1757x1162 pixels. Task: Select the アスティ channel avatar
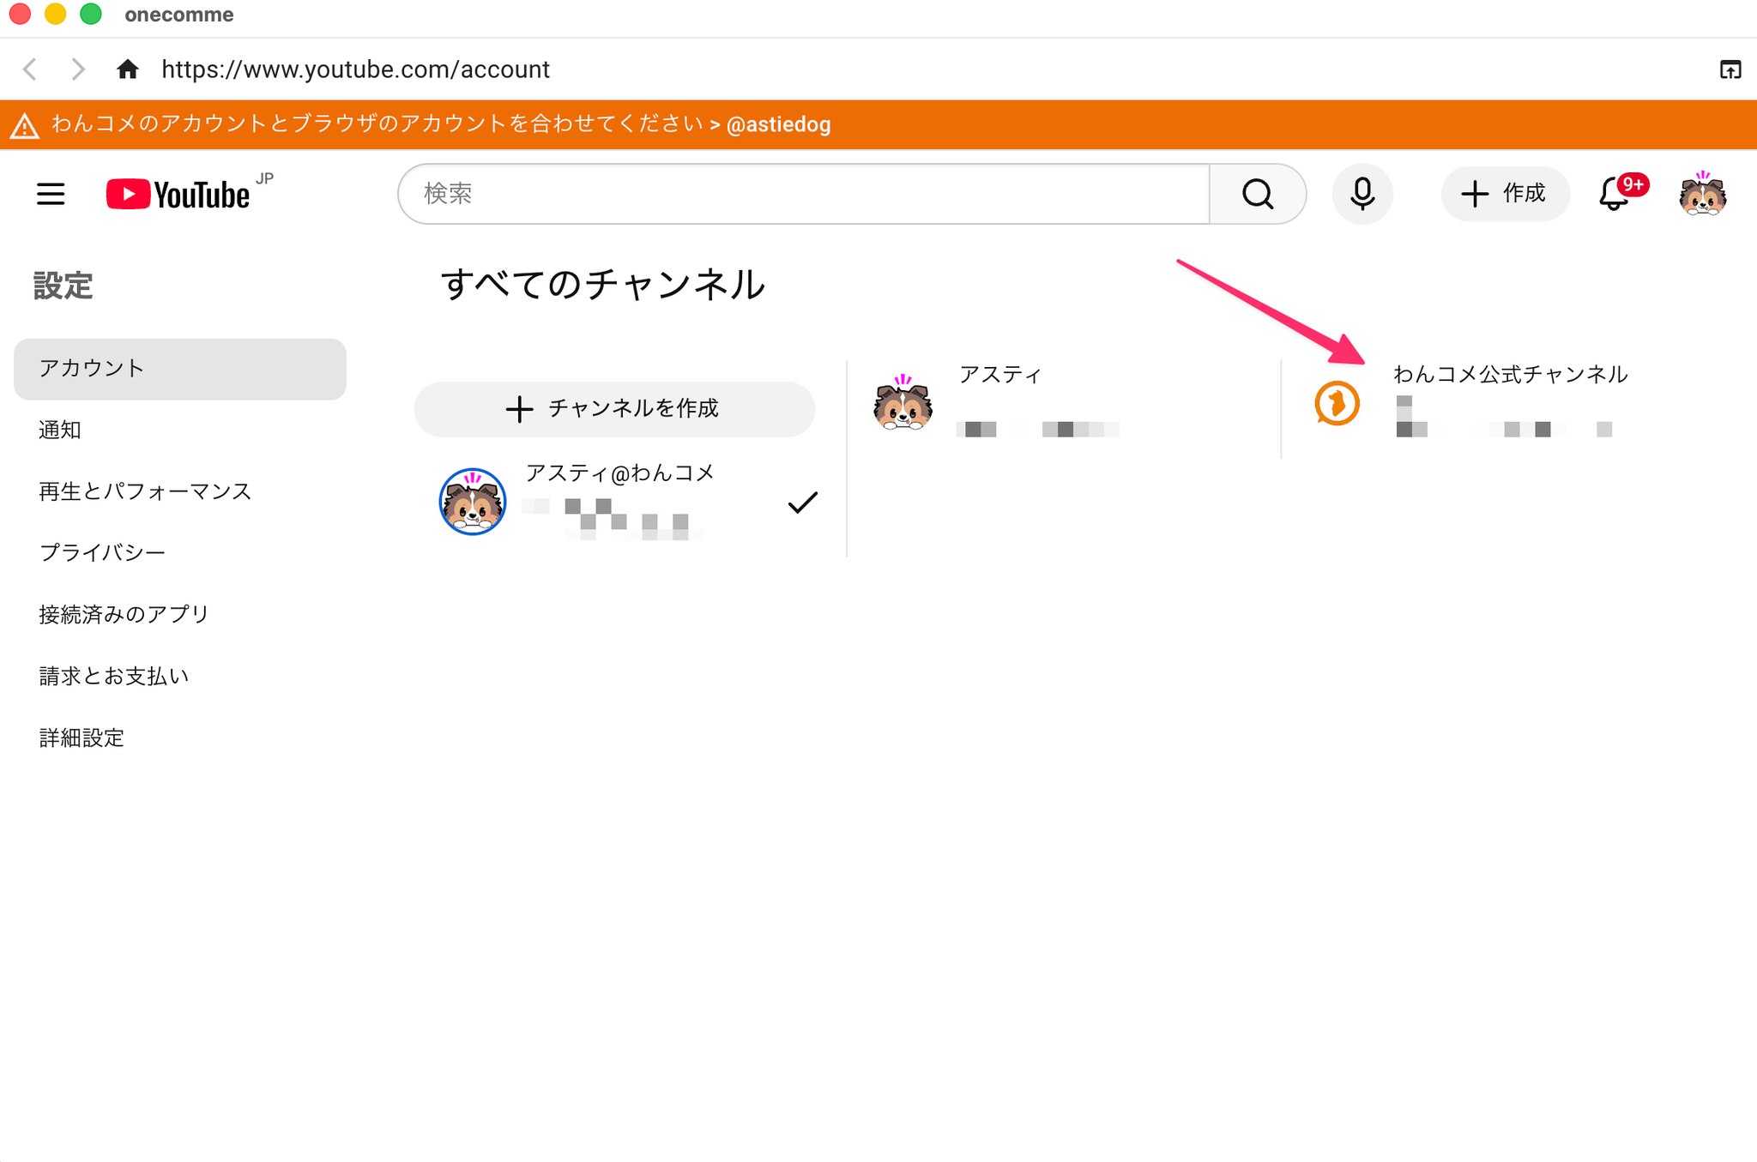pos(903,403)
